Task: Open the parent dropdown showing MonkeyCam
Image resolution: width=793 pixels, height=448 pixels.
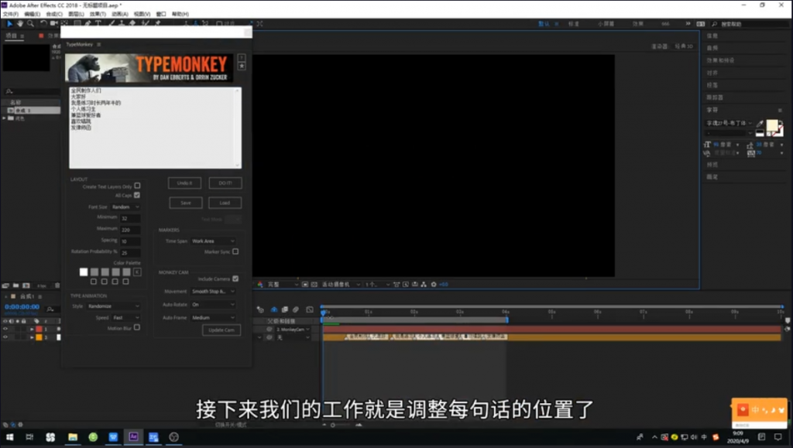Action: pos(292,330)
